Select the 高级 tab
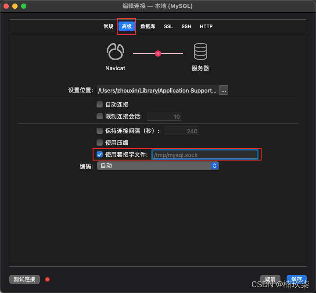 pos(126,27)
